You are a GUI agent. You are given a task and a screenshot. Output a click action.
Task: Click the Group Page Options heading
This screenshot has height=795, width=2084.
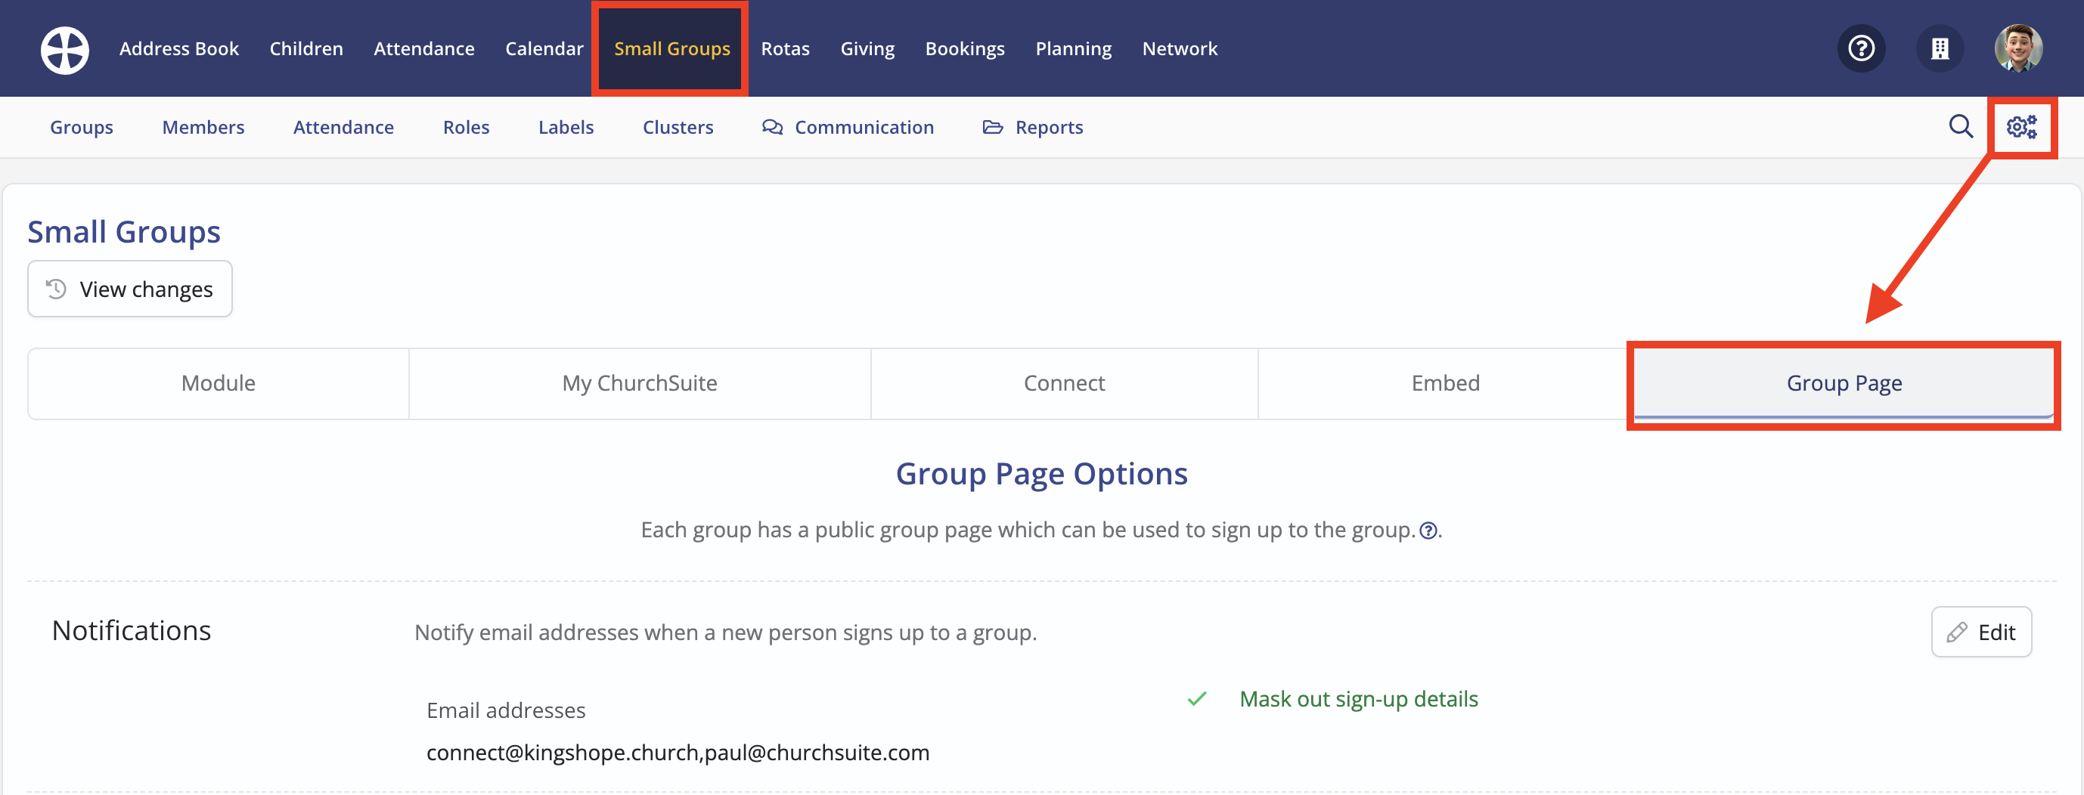coord(1041,474)
